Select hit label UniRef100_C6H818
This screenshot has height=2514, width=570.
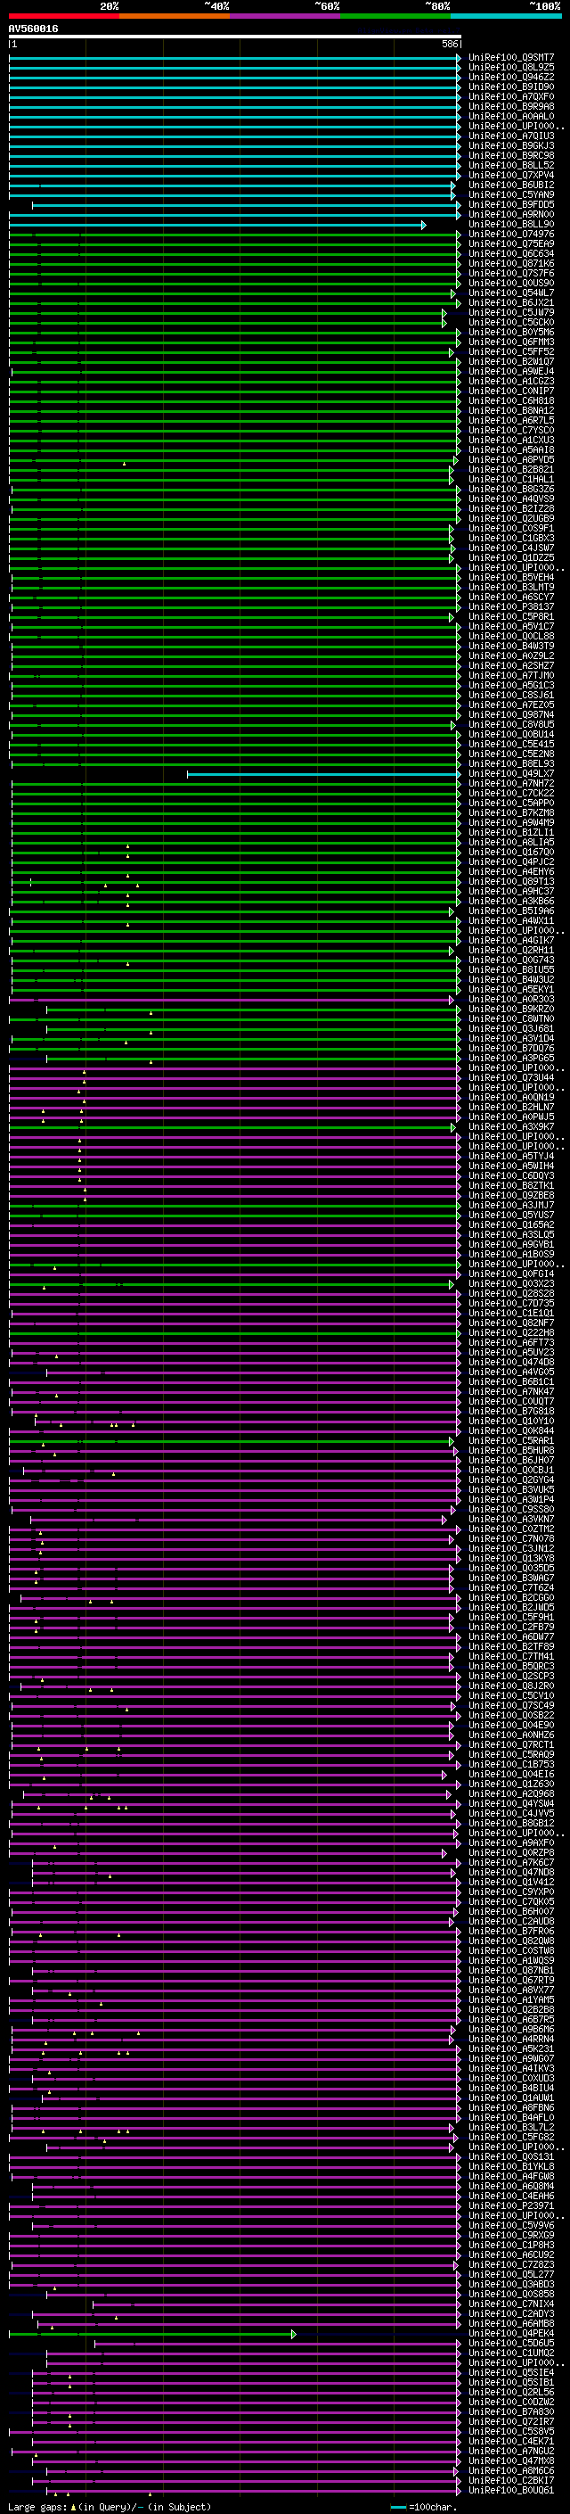(x=511, y=400)
